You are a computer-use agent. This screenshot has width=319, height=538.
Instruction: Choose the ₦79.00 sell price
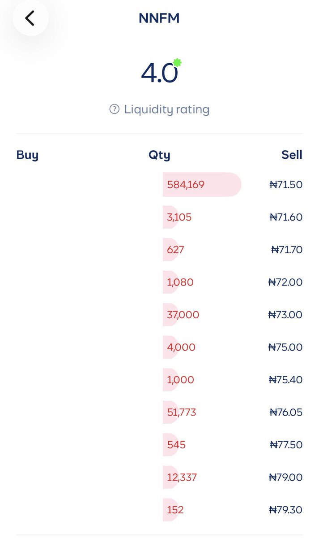point(285,477)
